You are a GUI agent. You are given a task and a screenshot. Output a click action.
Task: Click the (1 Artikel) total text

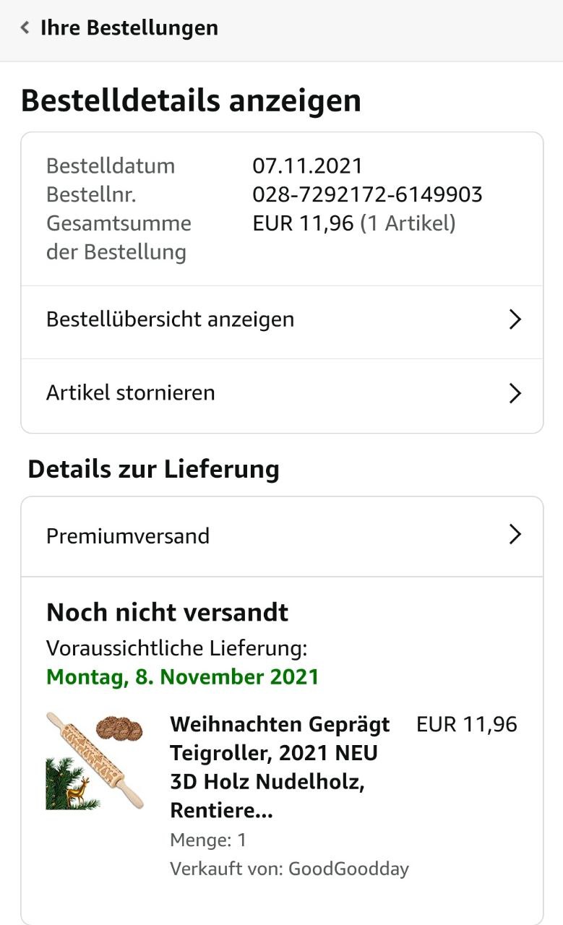(x=408, y=223)
